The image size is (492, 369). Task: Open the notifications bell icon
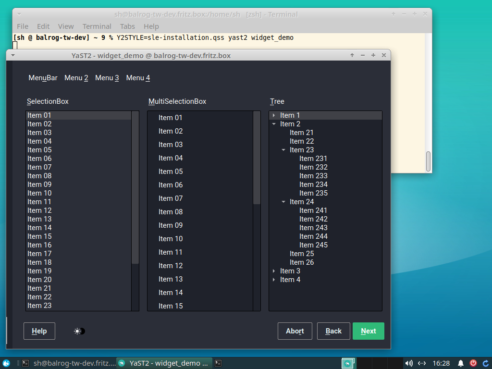460,363
